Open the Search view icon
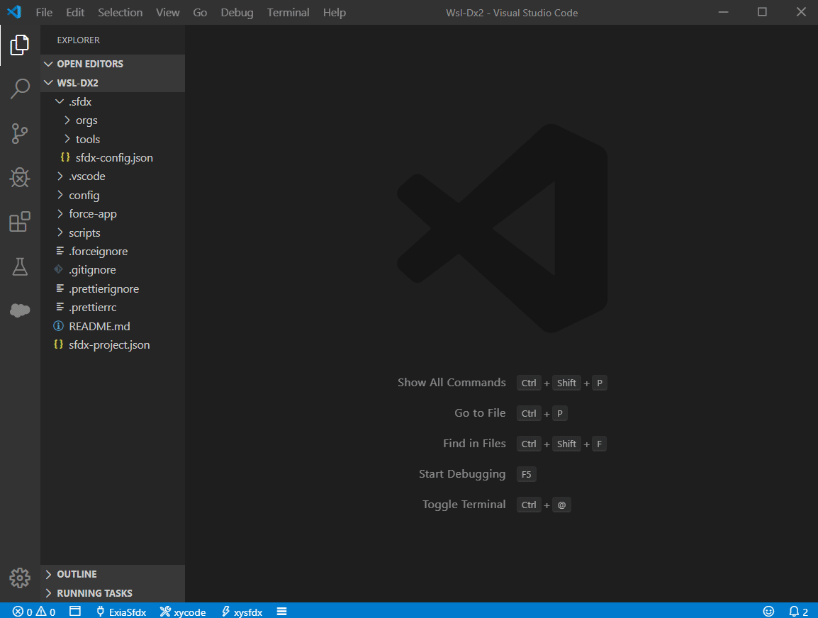The width and height of the screenshot is (818, 618). (x=20, y=89)
